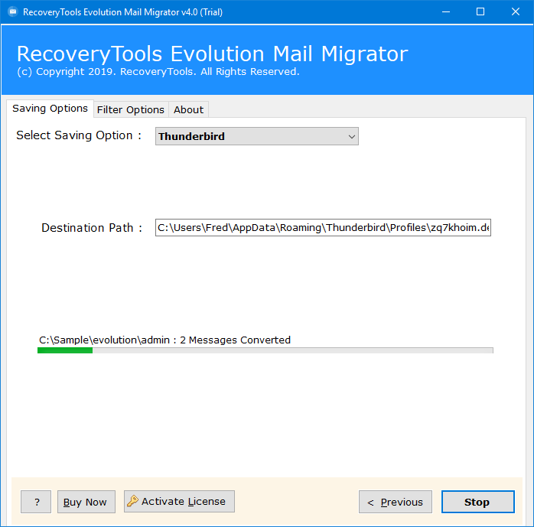Viewport: 534px width, 527px height.
Task: Click the Activate License key button
Action: (x=179, y=501)
